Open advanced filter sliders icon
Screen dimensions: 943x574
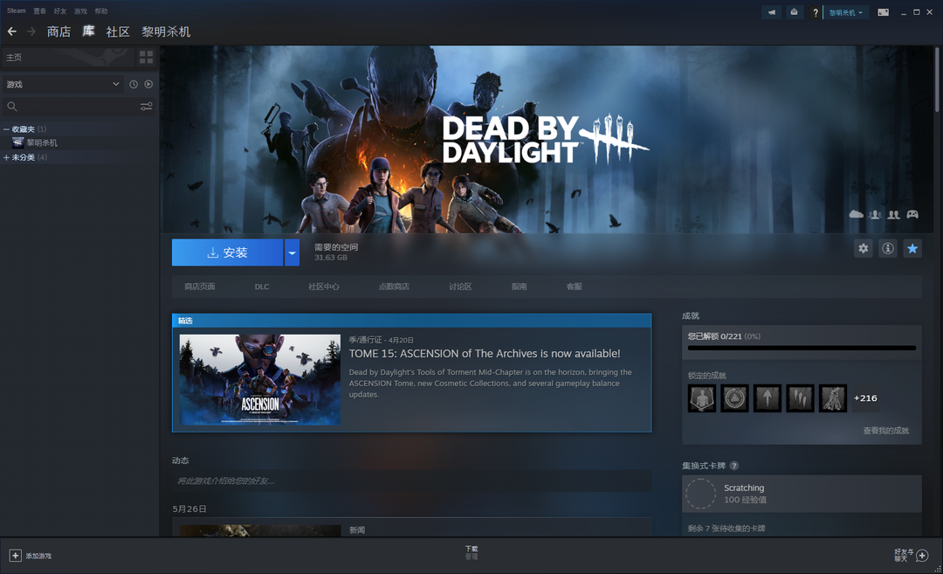146,107
